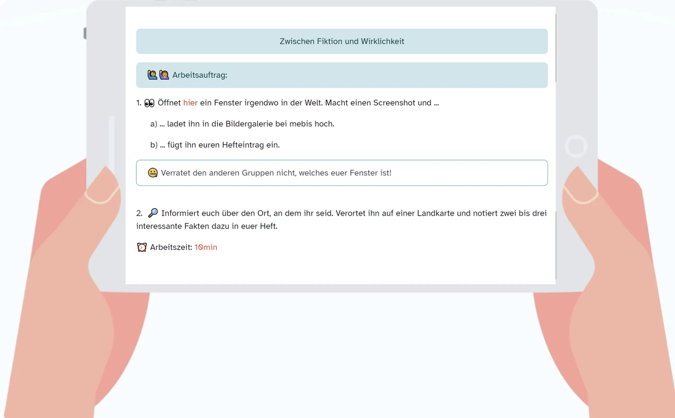Click the alarm clock emoji next to Arbeitszeit
Screen dimensions: 675x418
tap(142, 247)
